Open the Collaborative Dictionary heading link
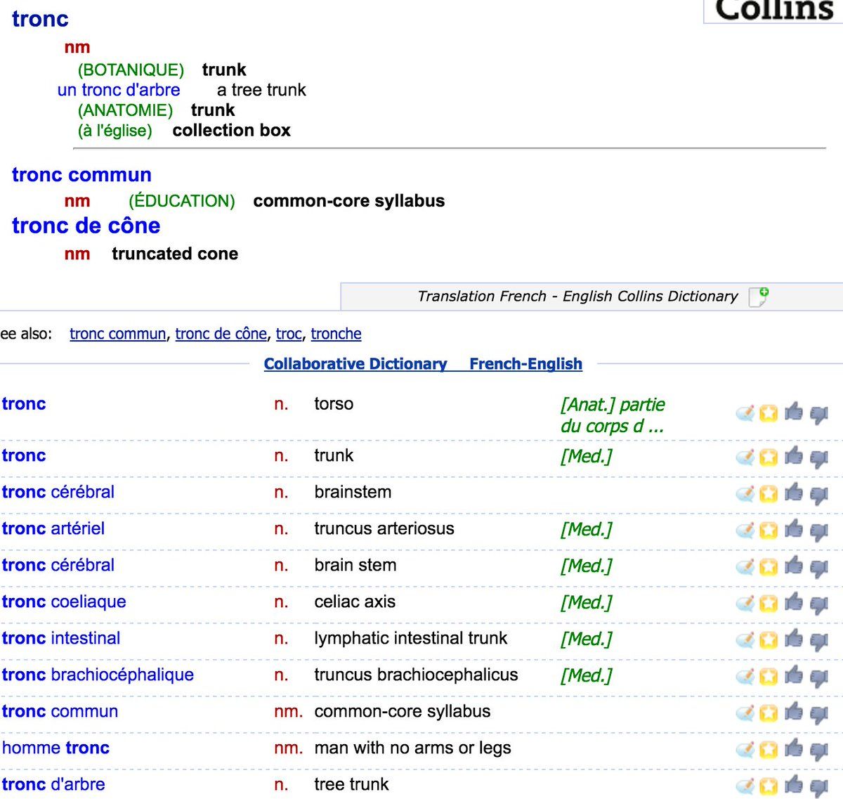 (x=355, y=364)
